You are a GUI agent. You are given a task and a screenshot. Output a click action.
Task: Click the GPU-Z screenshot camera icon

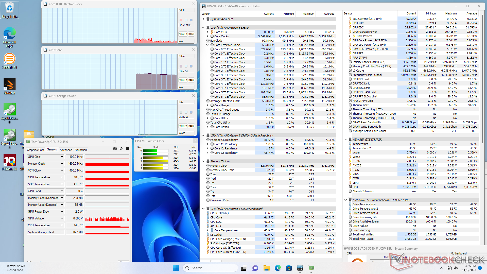(x=115, y=148)
